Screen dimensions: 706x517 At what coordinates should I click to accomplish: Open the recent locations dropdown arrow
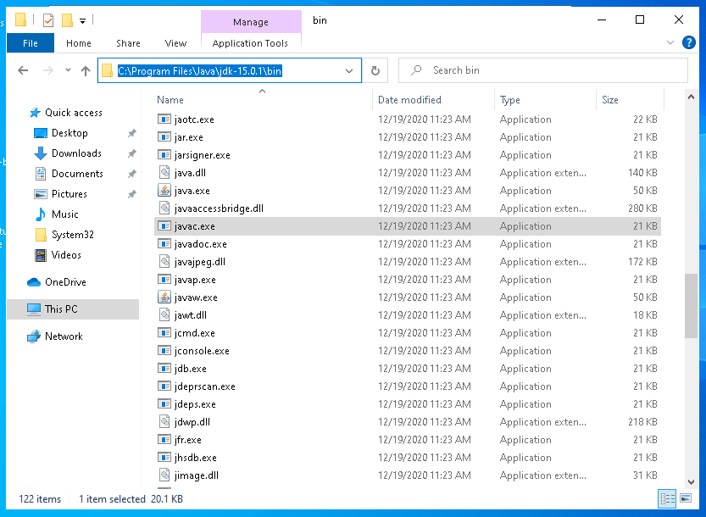coord(68,69)
